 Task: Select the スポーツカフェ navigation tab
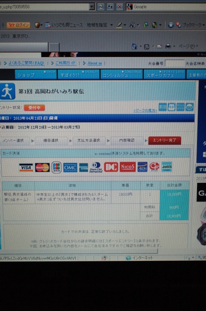pos(164,74)
